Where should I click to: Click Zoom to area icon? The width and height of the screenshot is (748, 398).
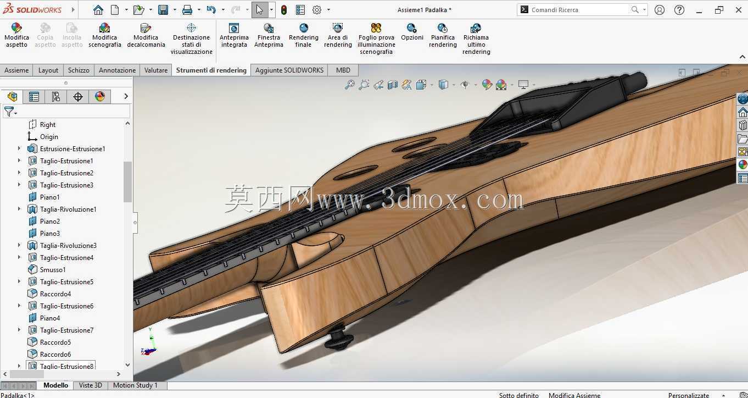364,85
